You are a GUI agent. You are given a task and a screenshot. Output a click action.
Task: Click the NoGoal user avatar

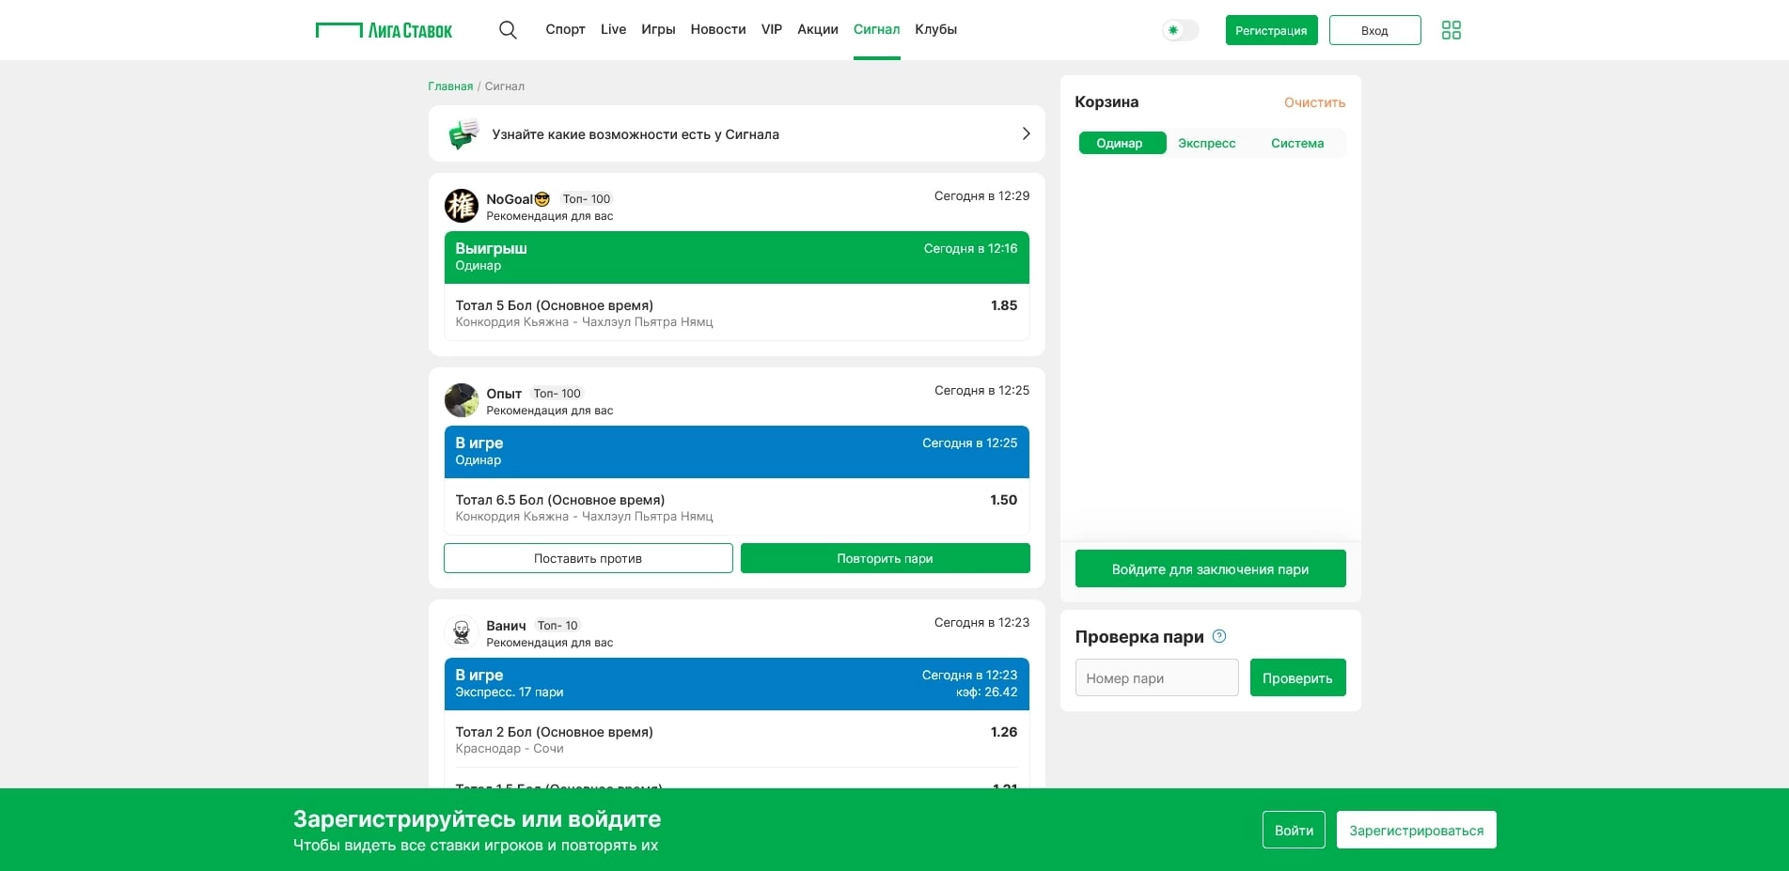(461, 206)
